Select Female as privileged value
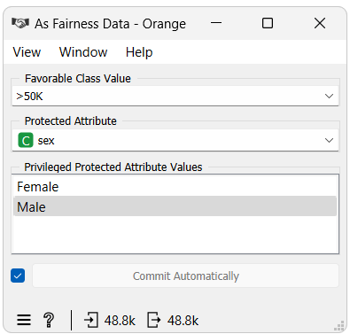 175,187
